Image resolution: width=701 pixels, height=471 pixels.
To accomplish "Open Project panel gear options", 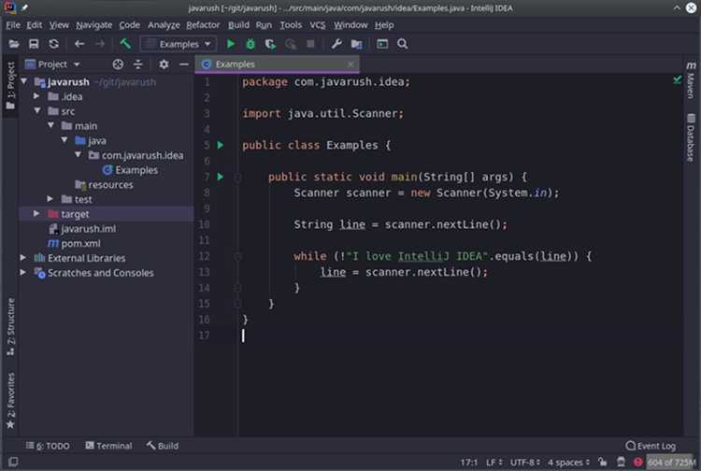I will click(x=165, y=64).
